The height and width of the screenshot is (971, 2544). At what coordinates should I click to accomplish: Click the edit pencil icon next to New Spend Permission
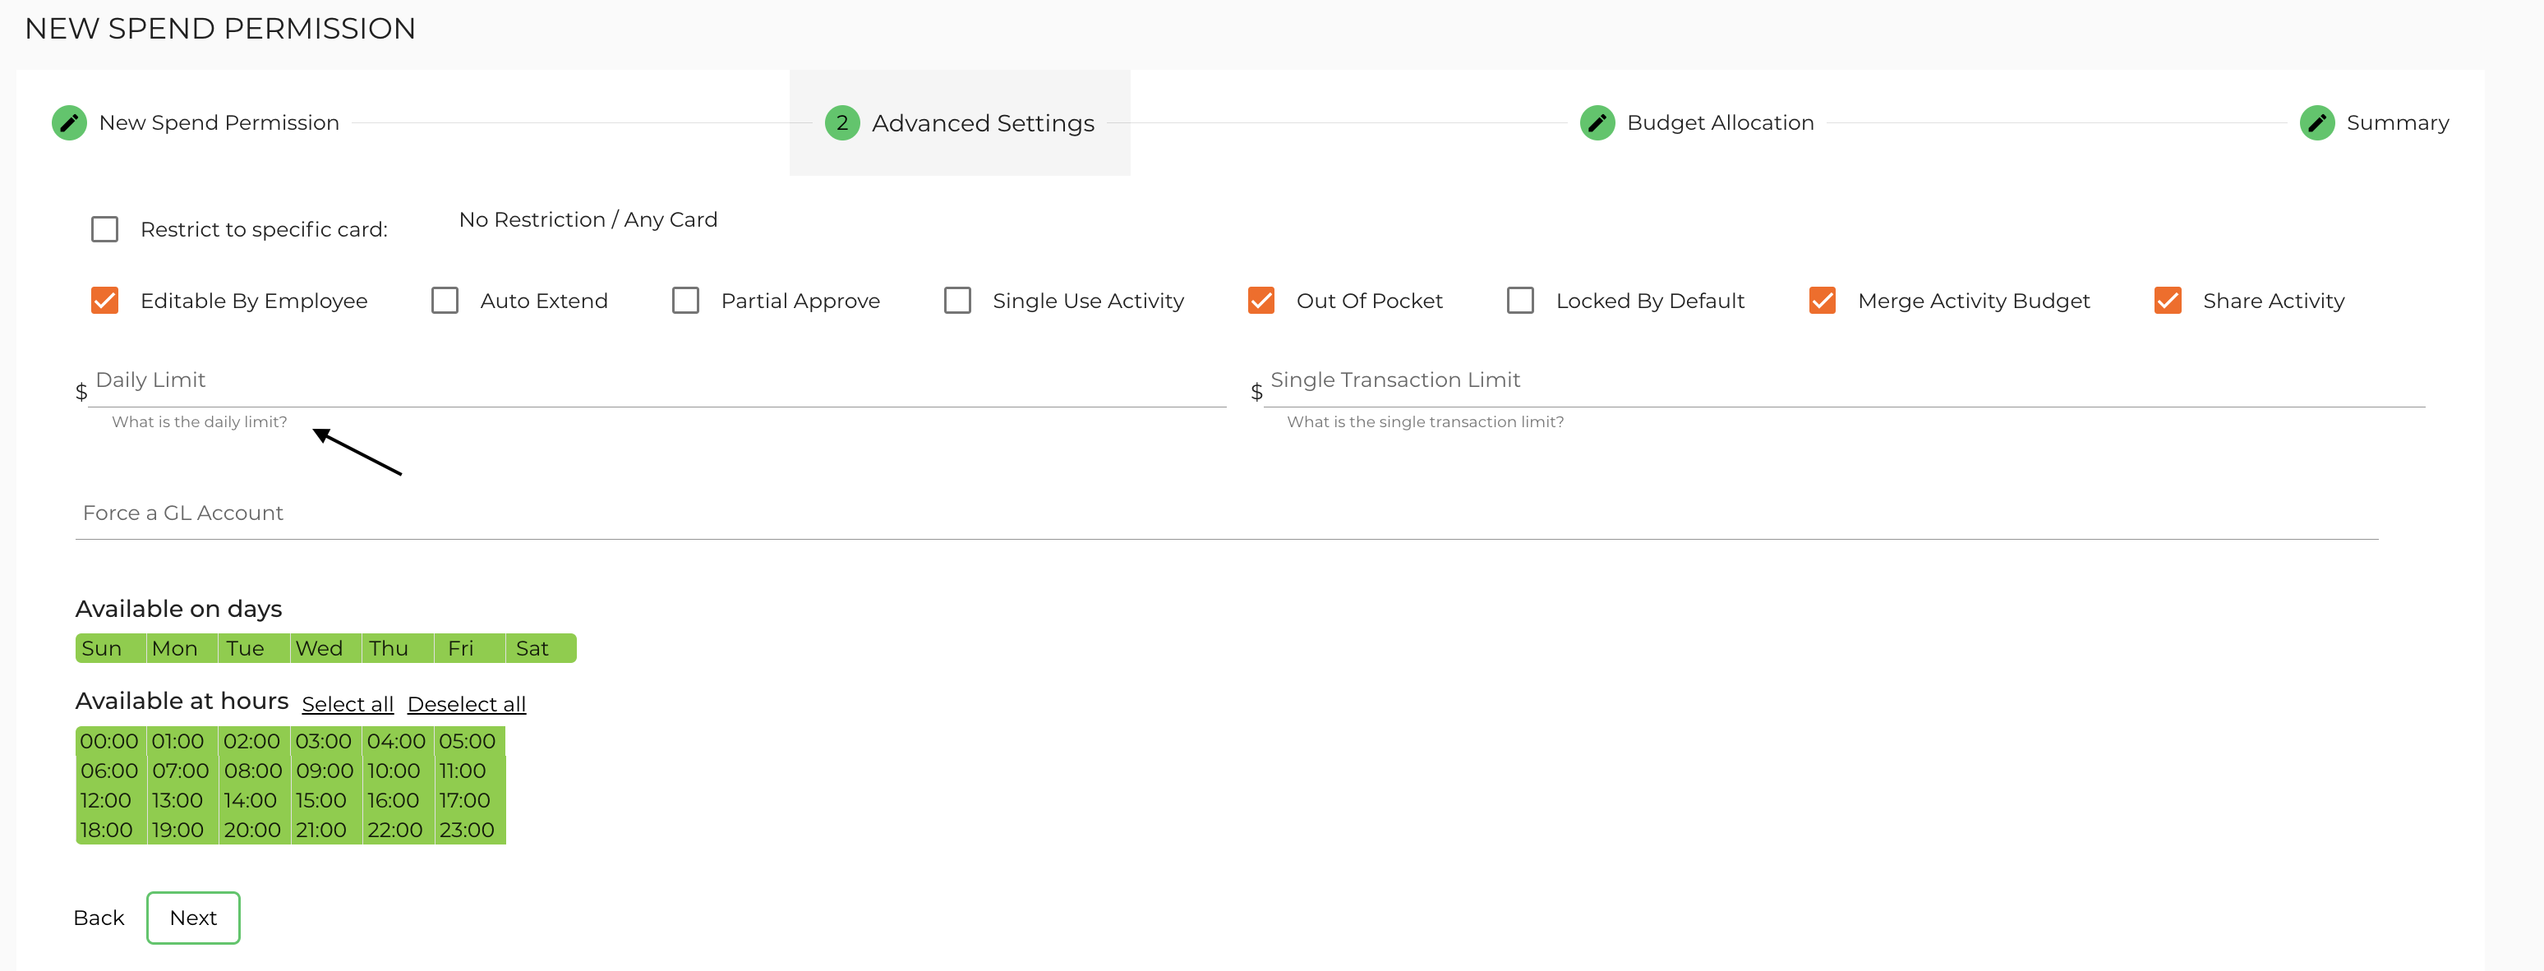(69, 122)
